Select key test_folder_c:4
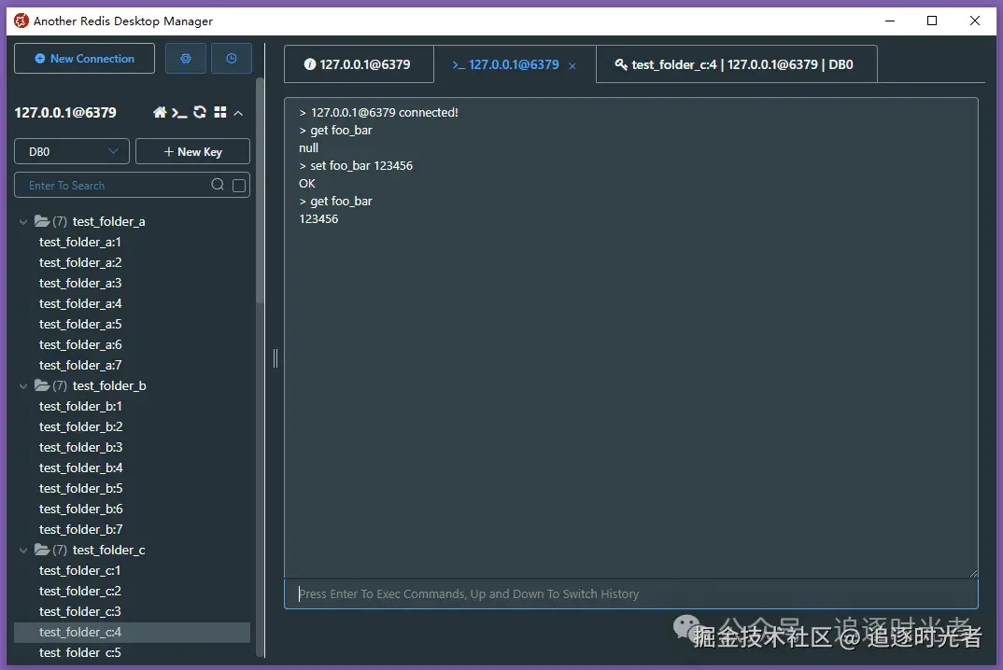Image resolution: width=1003 pixels, height=670 pixels. [132, 633]
